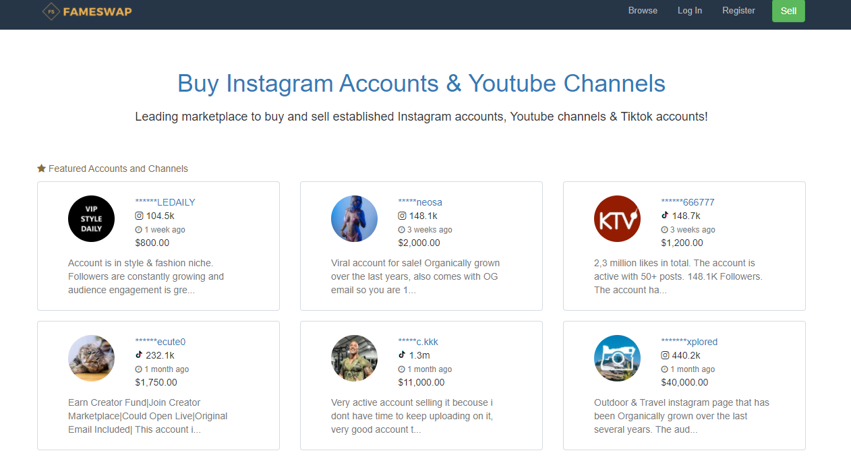This screenshot has width=851, height=457.
Task: Click the 2,3 million likes description
Action: [678, 276]
